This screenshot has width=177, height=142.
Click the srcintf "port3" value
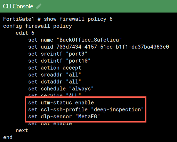77,54
